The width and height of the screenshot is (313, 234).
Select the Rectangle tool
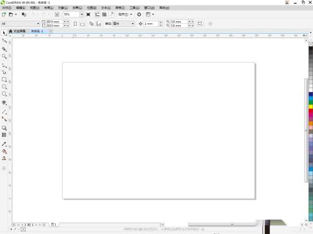[x=4, y=79]
